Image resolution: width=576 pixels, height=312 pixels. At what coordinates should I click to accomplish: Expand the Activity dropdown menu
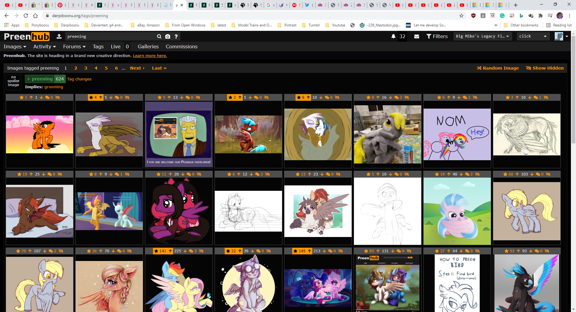(x=45, y=46)
